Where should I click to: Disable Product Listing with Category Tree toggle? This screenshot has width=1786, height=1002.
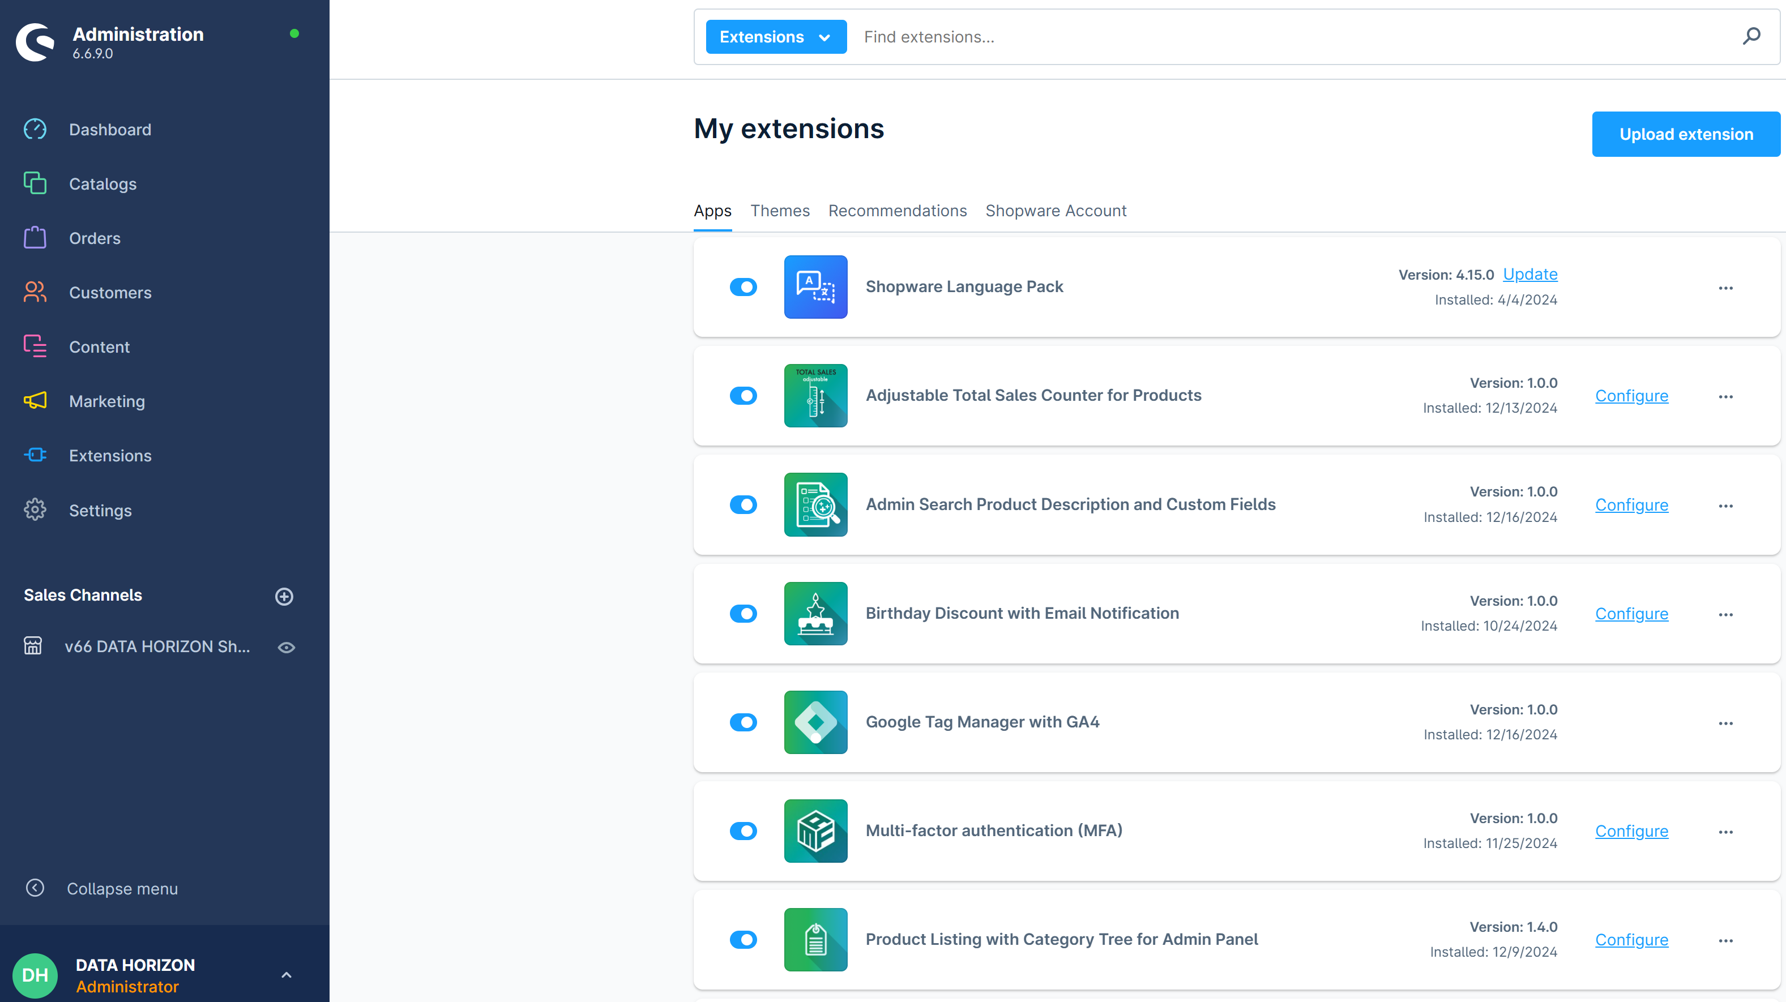[744, 940]
